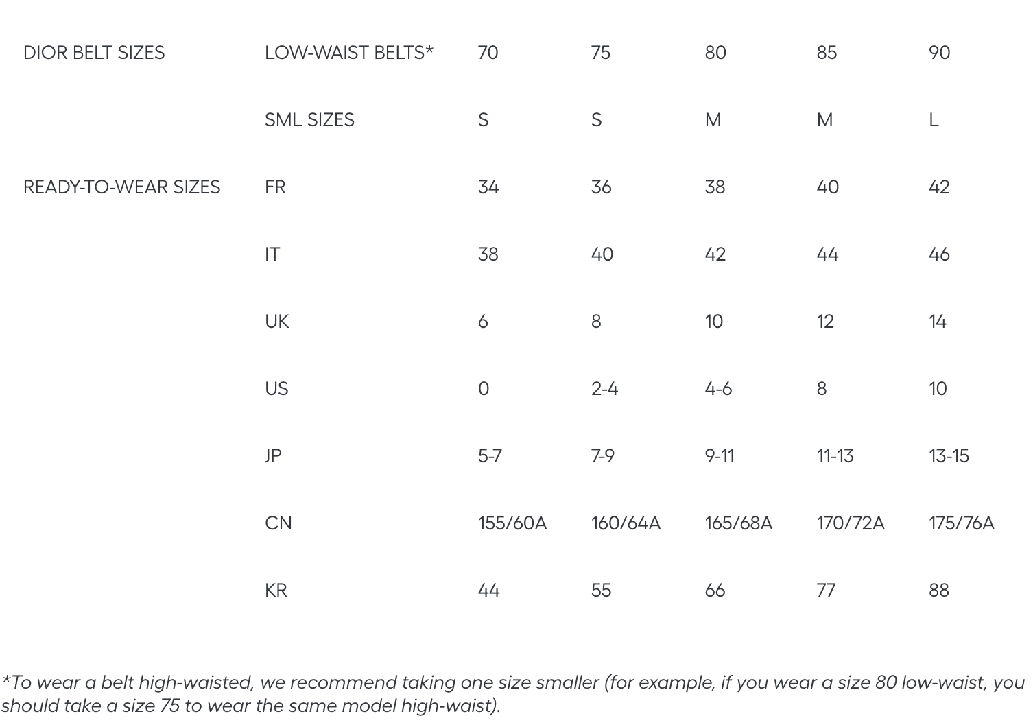This screenshot has height=727, width=1033.
Task: Click belt size 90
Action: 939,53
